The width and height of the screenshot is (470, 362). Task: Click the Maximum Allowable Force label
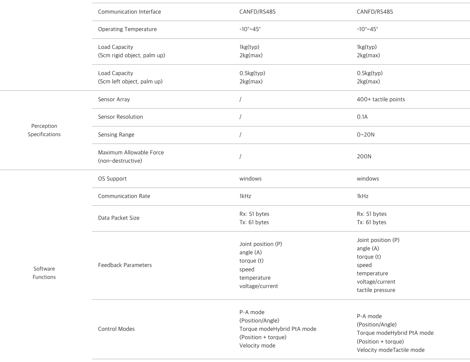[x=131, y=152]
